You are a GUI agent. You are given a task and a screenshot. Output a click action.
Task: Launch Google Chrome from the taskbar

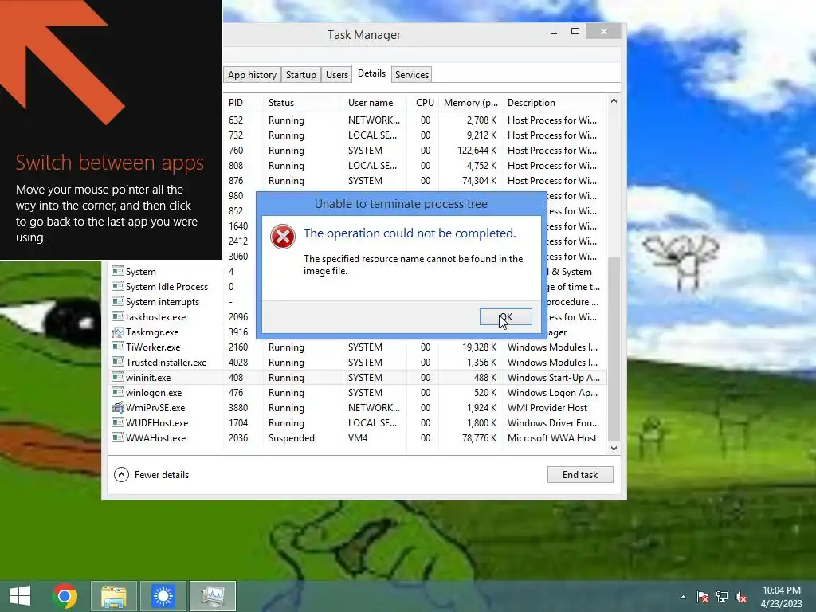(65, 596)
